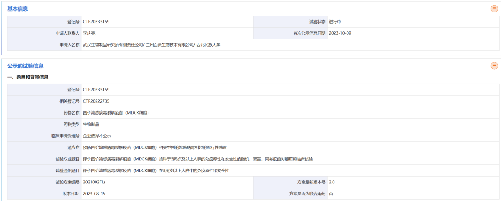Click the 公示的试验信息 section heading
Screen dimensions: 501x201
tap(25, 66)
